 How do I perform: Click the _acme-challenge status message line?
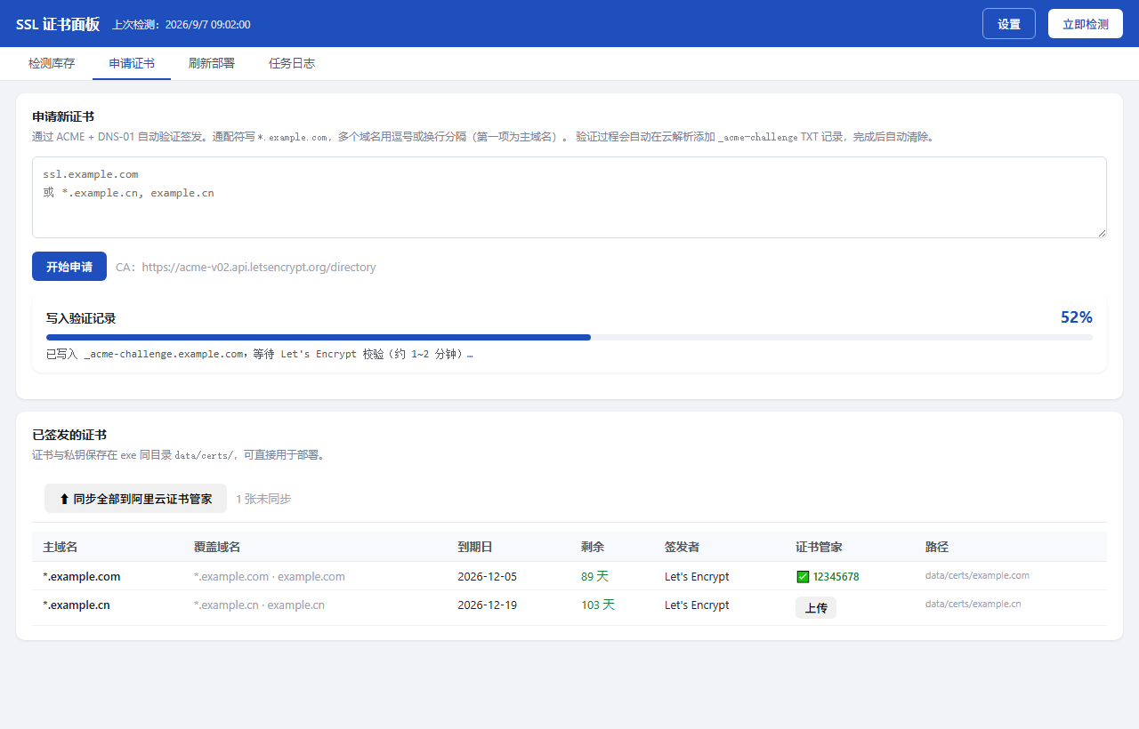point(260,354)
